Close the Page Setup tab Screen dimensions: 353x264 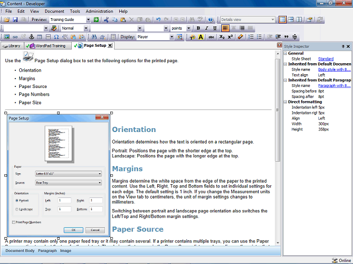[x=110, y=46]
